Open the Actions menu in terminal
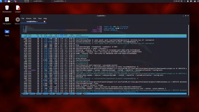The width and height of the screenshot is (199, 112). [x=29, y=18]
